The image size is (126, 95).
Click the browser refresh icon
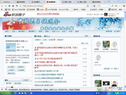(x=9, y=6)
